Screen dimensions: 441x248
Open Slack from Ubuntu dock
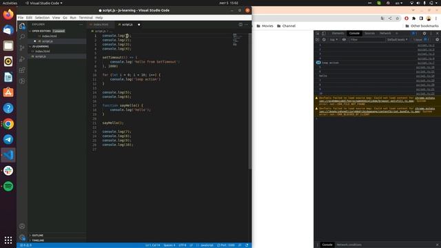pyautogui.click(x=8, y=171)
